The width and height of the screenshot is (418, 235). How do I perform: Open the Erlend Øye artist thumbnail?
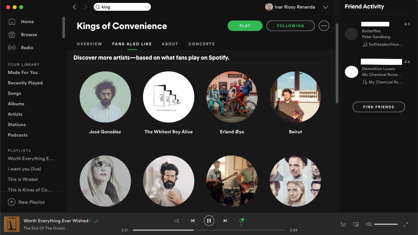[x=232, y=97]
